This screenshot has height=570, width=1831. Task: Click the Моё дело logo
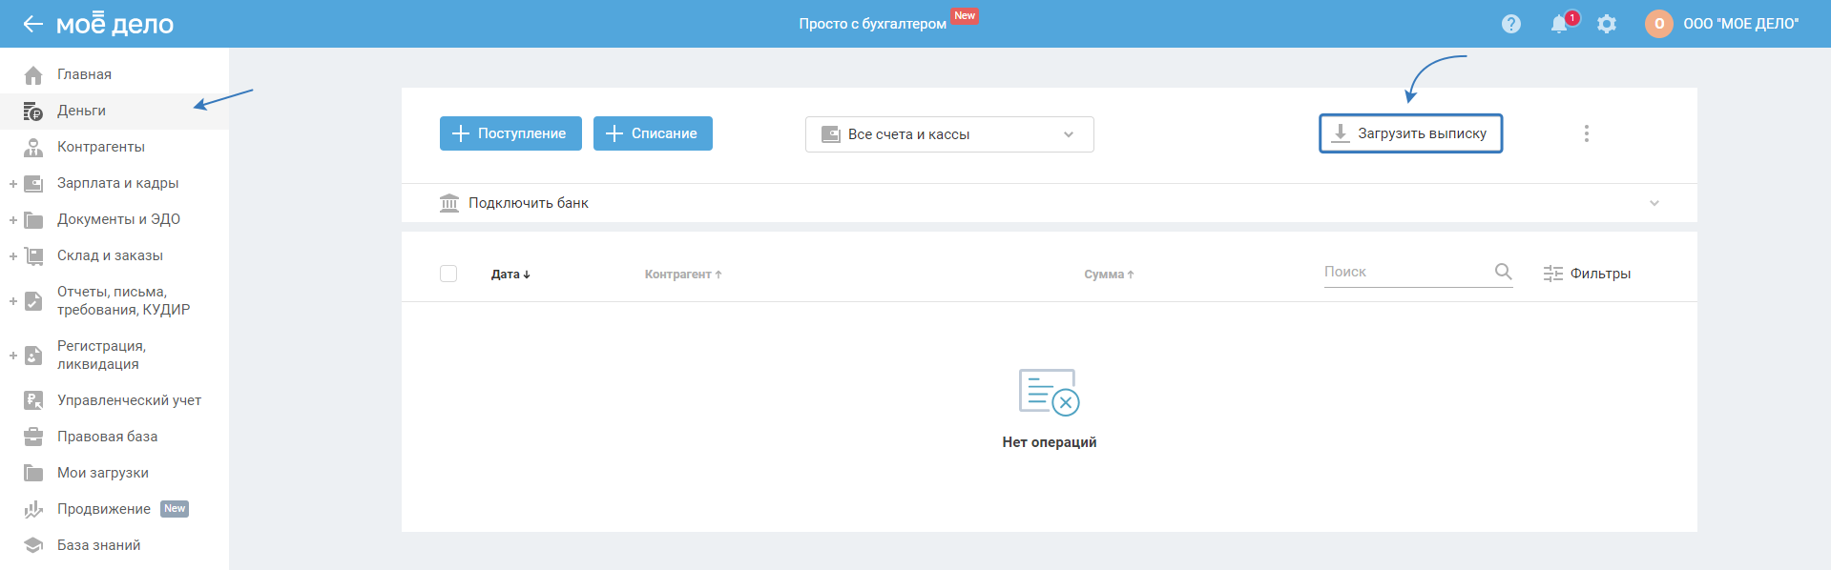[x=114, y=24]
